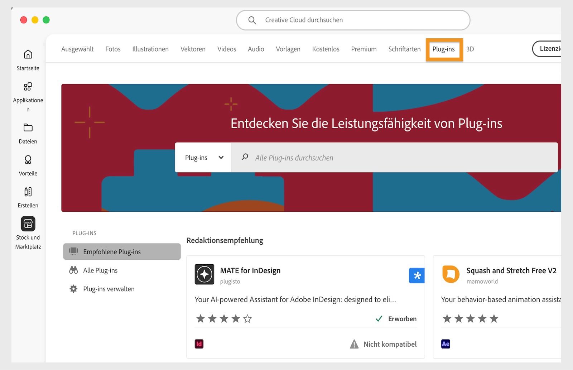Image resolution: width=573 pixels, height=370 pixels.
Task: Click the mamoworld developer name
Action: [x=482, y=282]
